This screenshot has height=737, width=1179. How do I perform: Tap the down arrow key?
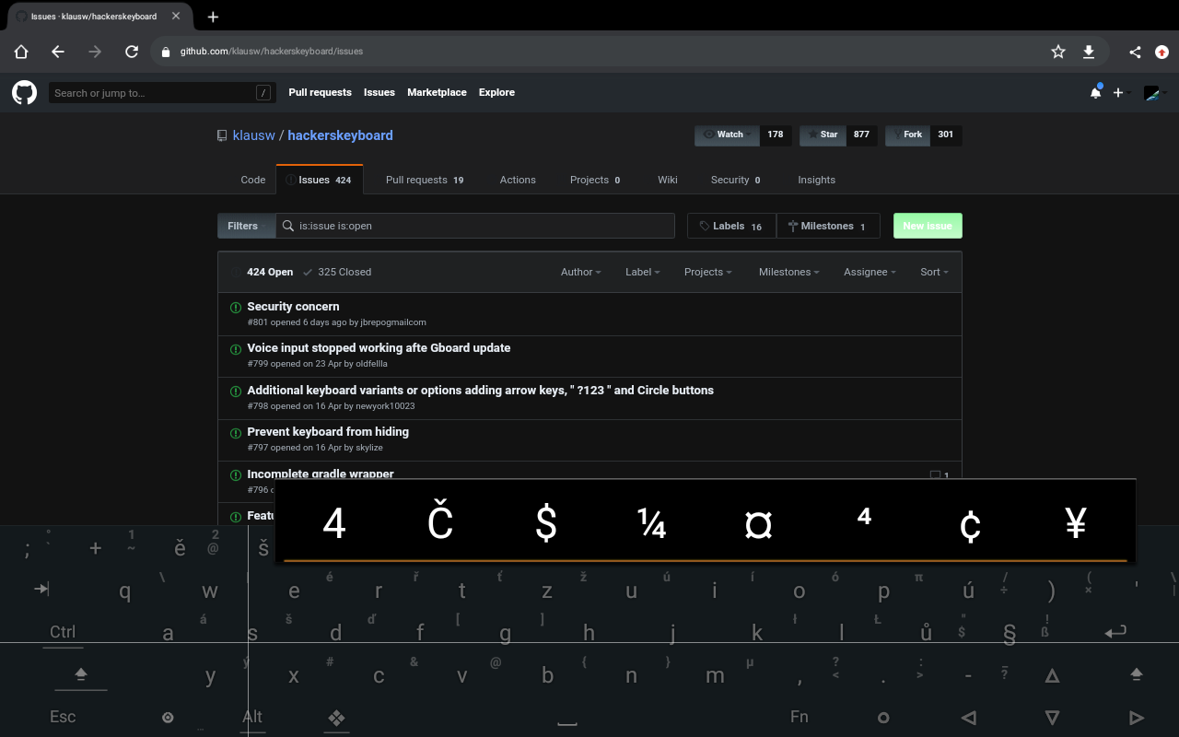tap(1052, 718)
